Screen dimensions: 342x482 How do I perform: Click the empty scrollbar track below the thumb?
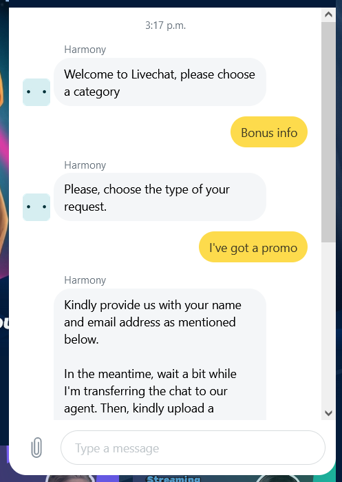pyautogui.click(x=328, y=324)
